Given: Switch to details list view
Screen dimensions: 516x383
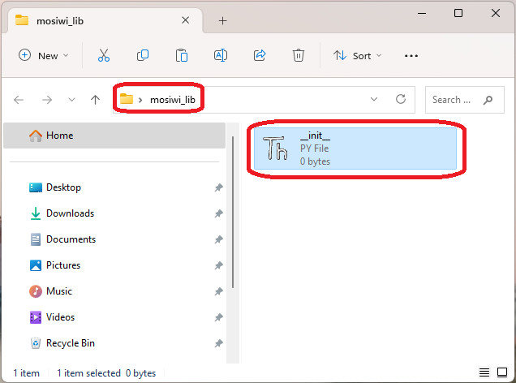Looking at the screenshot, I should (x=484, y=372).
